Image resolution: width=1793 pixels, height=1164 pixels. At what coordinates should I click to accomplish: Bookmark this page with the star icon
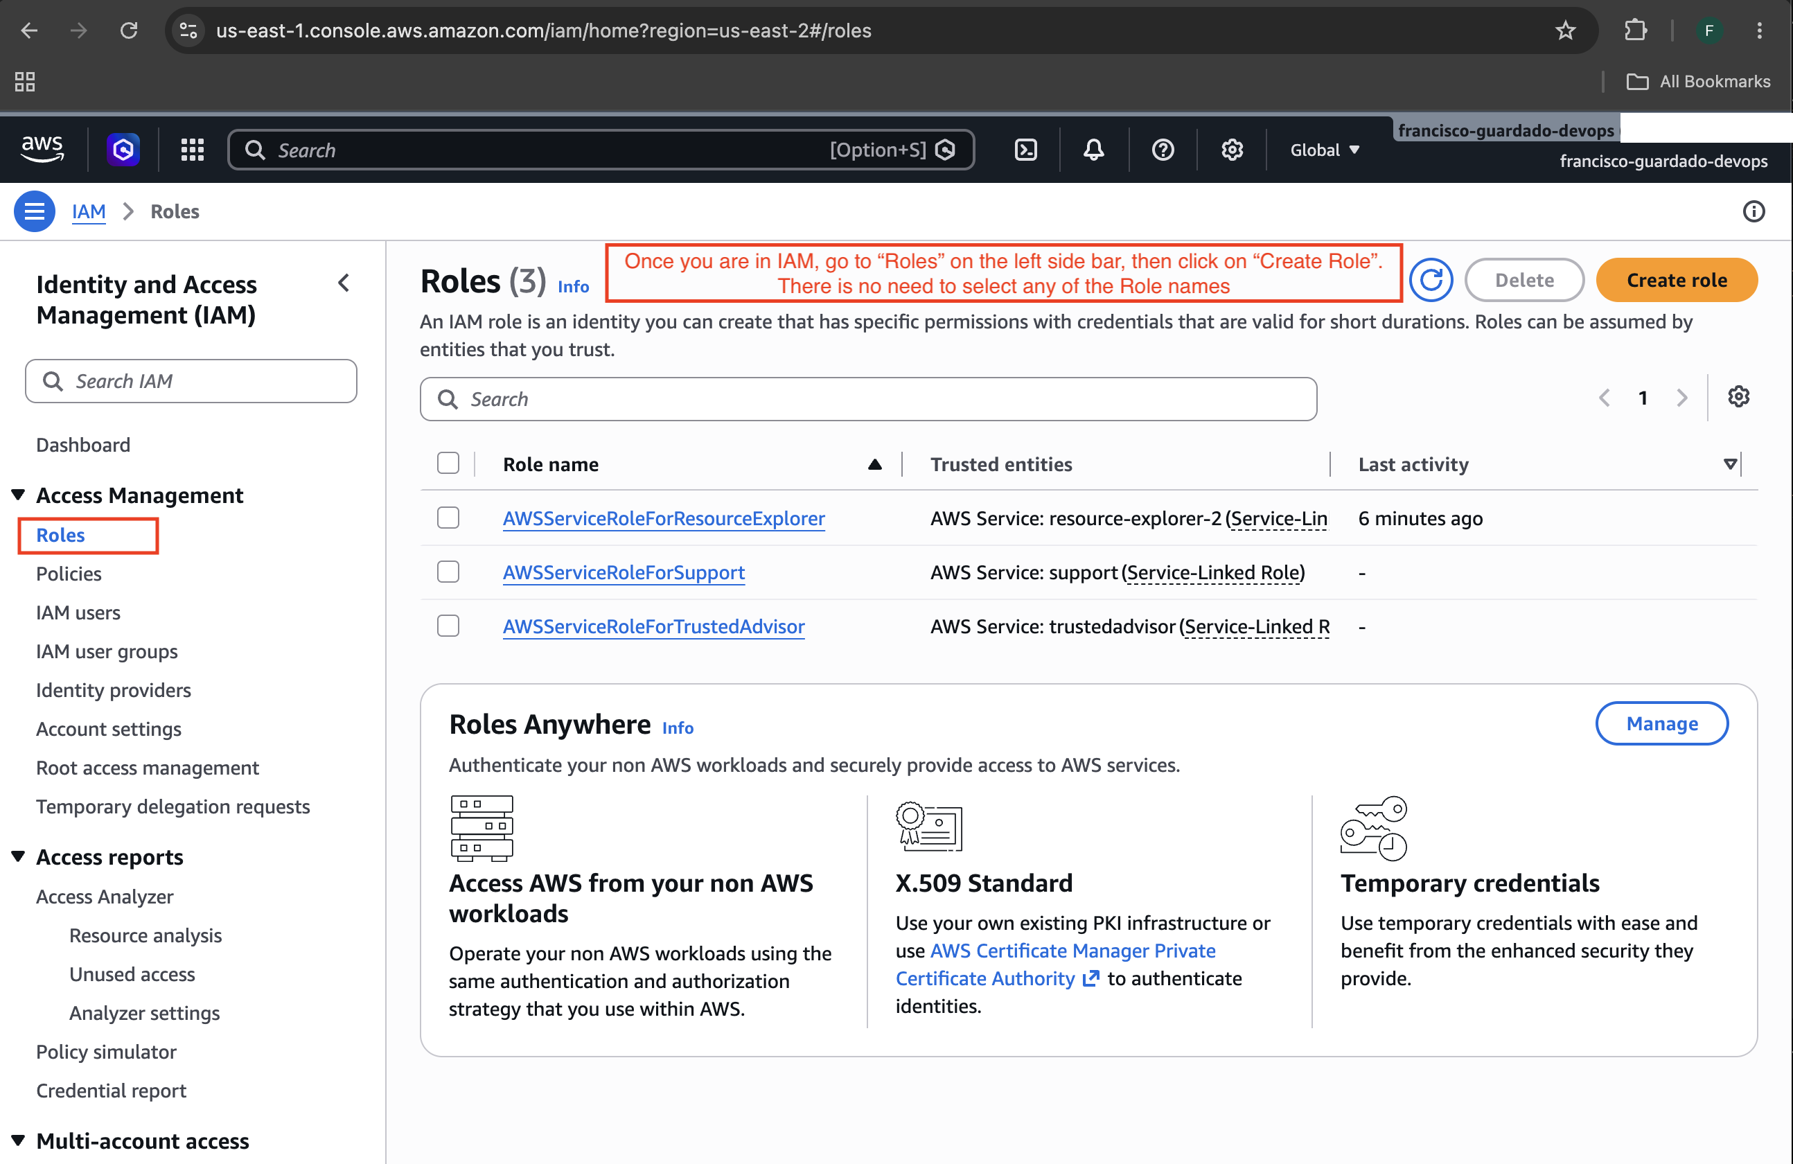click(1566, 30)
